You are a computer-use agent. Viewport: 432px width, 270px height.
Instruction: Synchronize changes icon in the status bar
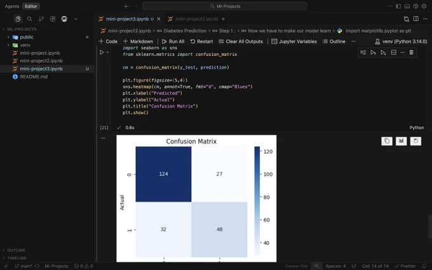pos(37,266)
